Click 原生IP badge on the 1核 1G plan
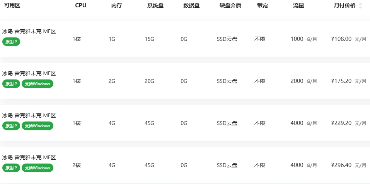Screen dimensions: 370x184 coord(11,42)
